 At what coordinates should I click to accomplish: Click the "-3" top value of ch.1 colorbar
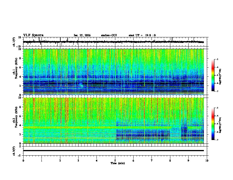click(x=217, y=59)
